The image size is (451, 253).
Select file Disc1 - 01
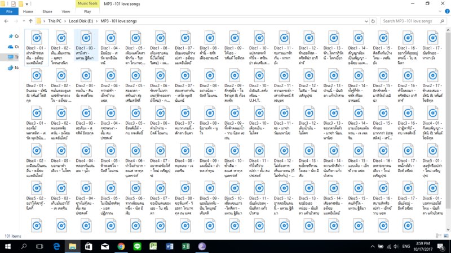tap(37, 48)
